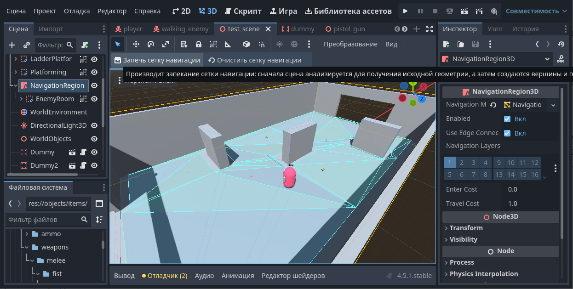Select the Scale mode tool icon
Image resolution: width=573 pixels, height=289 pixels.
[166, 44]
